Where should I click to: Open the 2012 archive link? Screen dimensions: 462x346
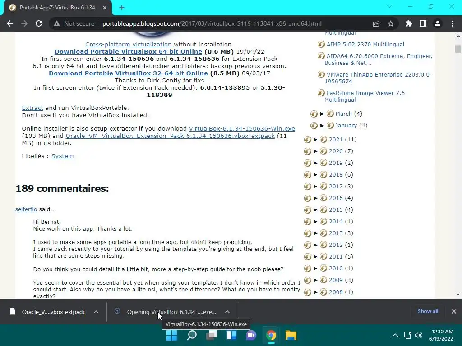coord(336,245)
